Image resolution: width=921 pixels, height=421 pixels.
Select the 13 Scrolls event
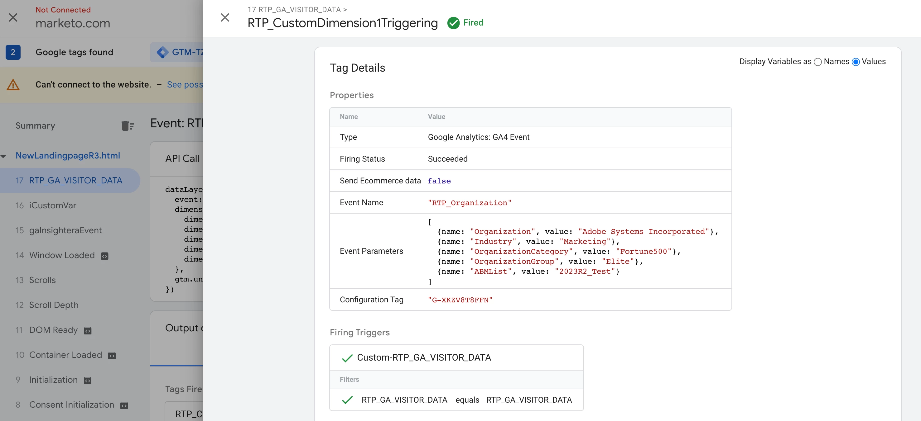coord(42,280)
